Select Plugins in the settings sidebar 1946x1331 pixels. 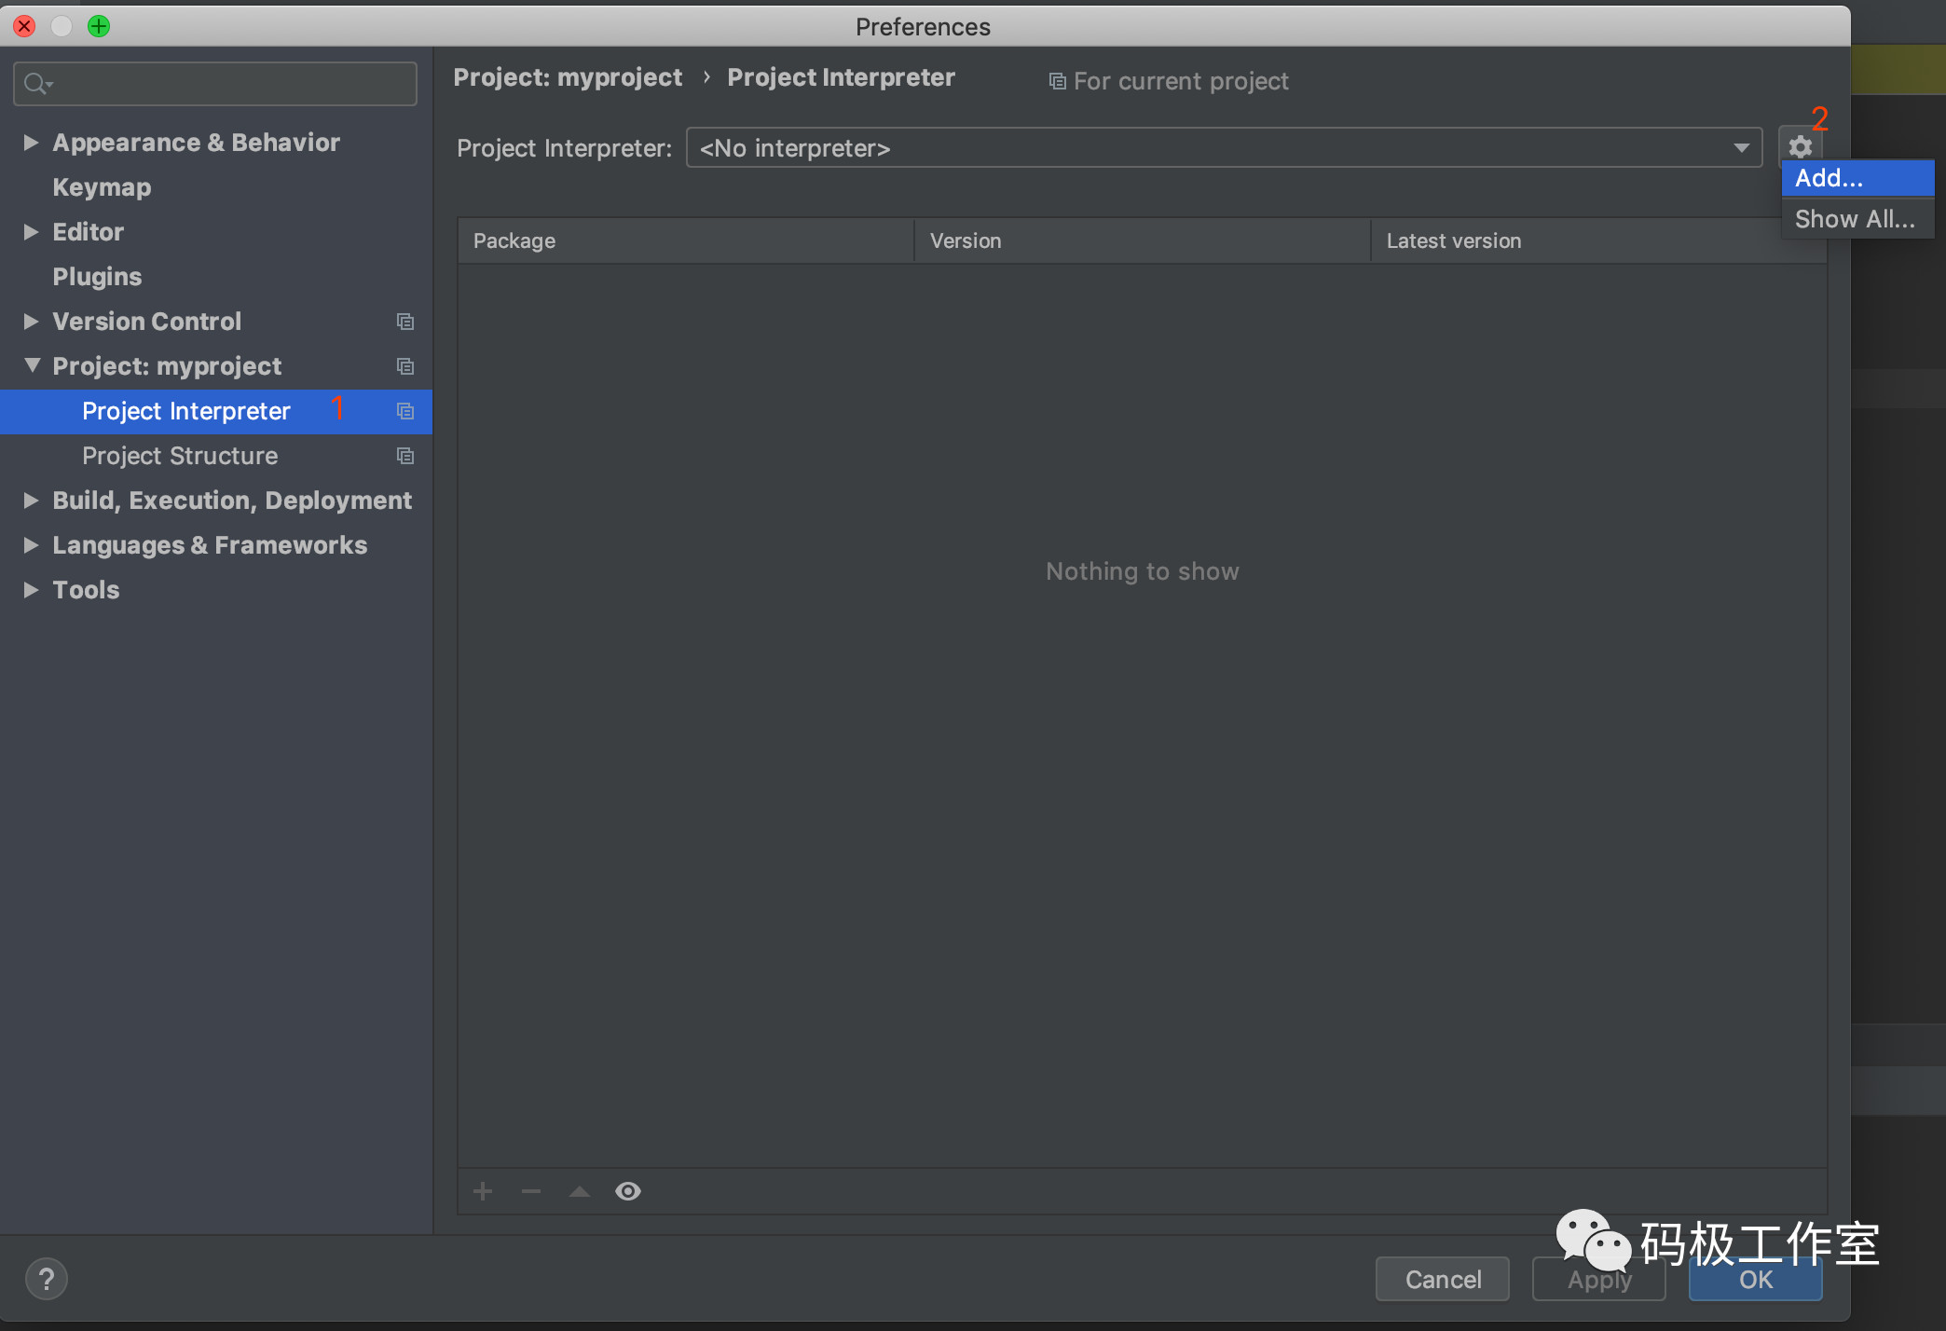click(x=97, y=276)
